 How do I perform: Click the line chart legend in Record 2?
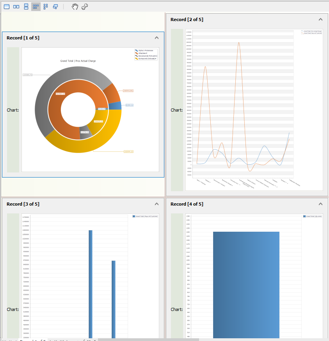311,32
